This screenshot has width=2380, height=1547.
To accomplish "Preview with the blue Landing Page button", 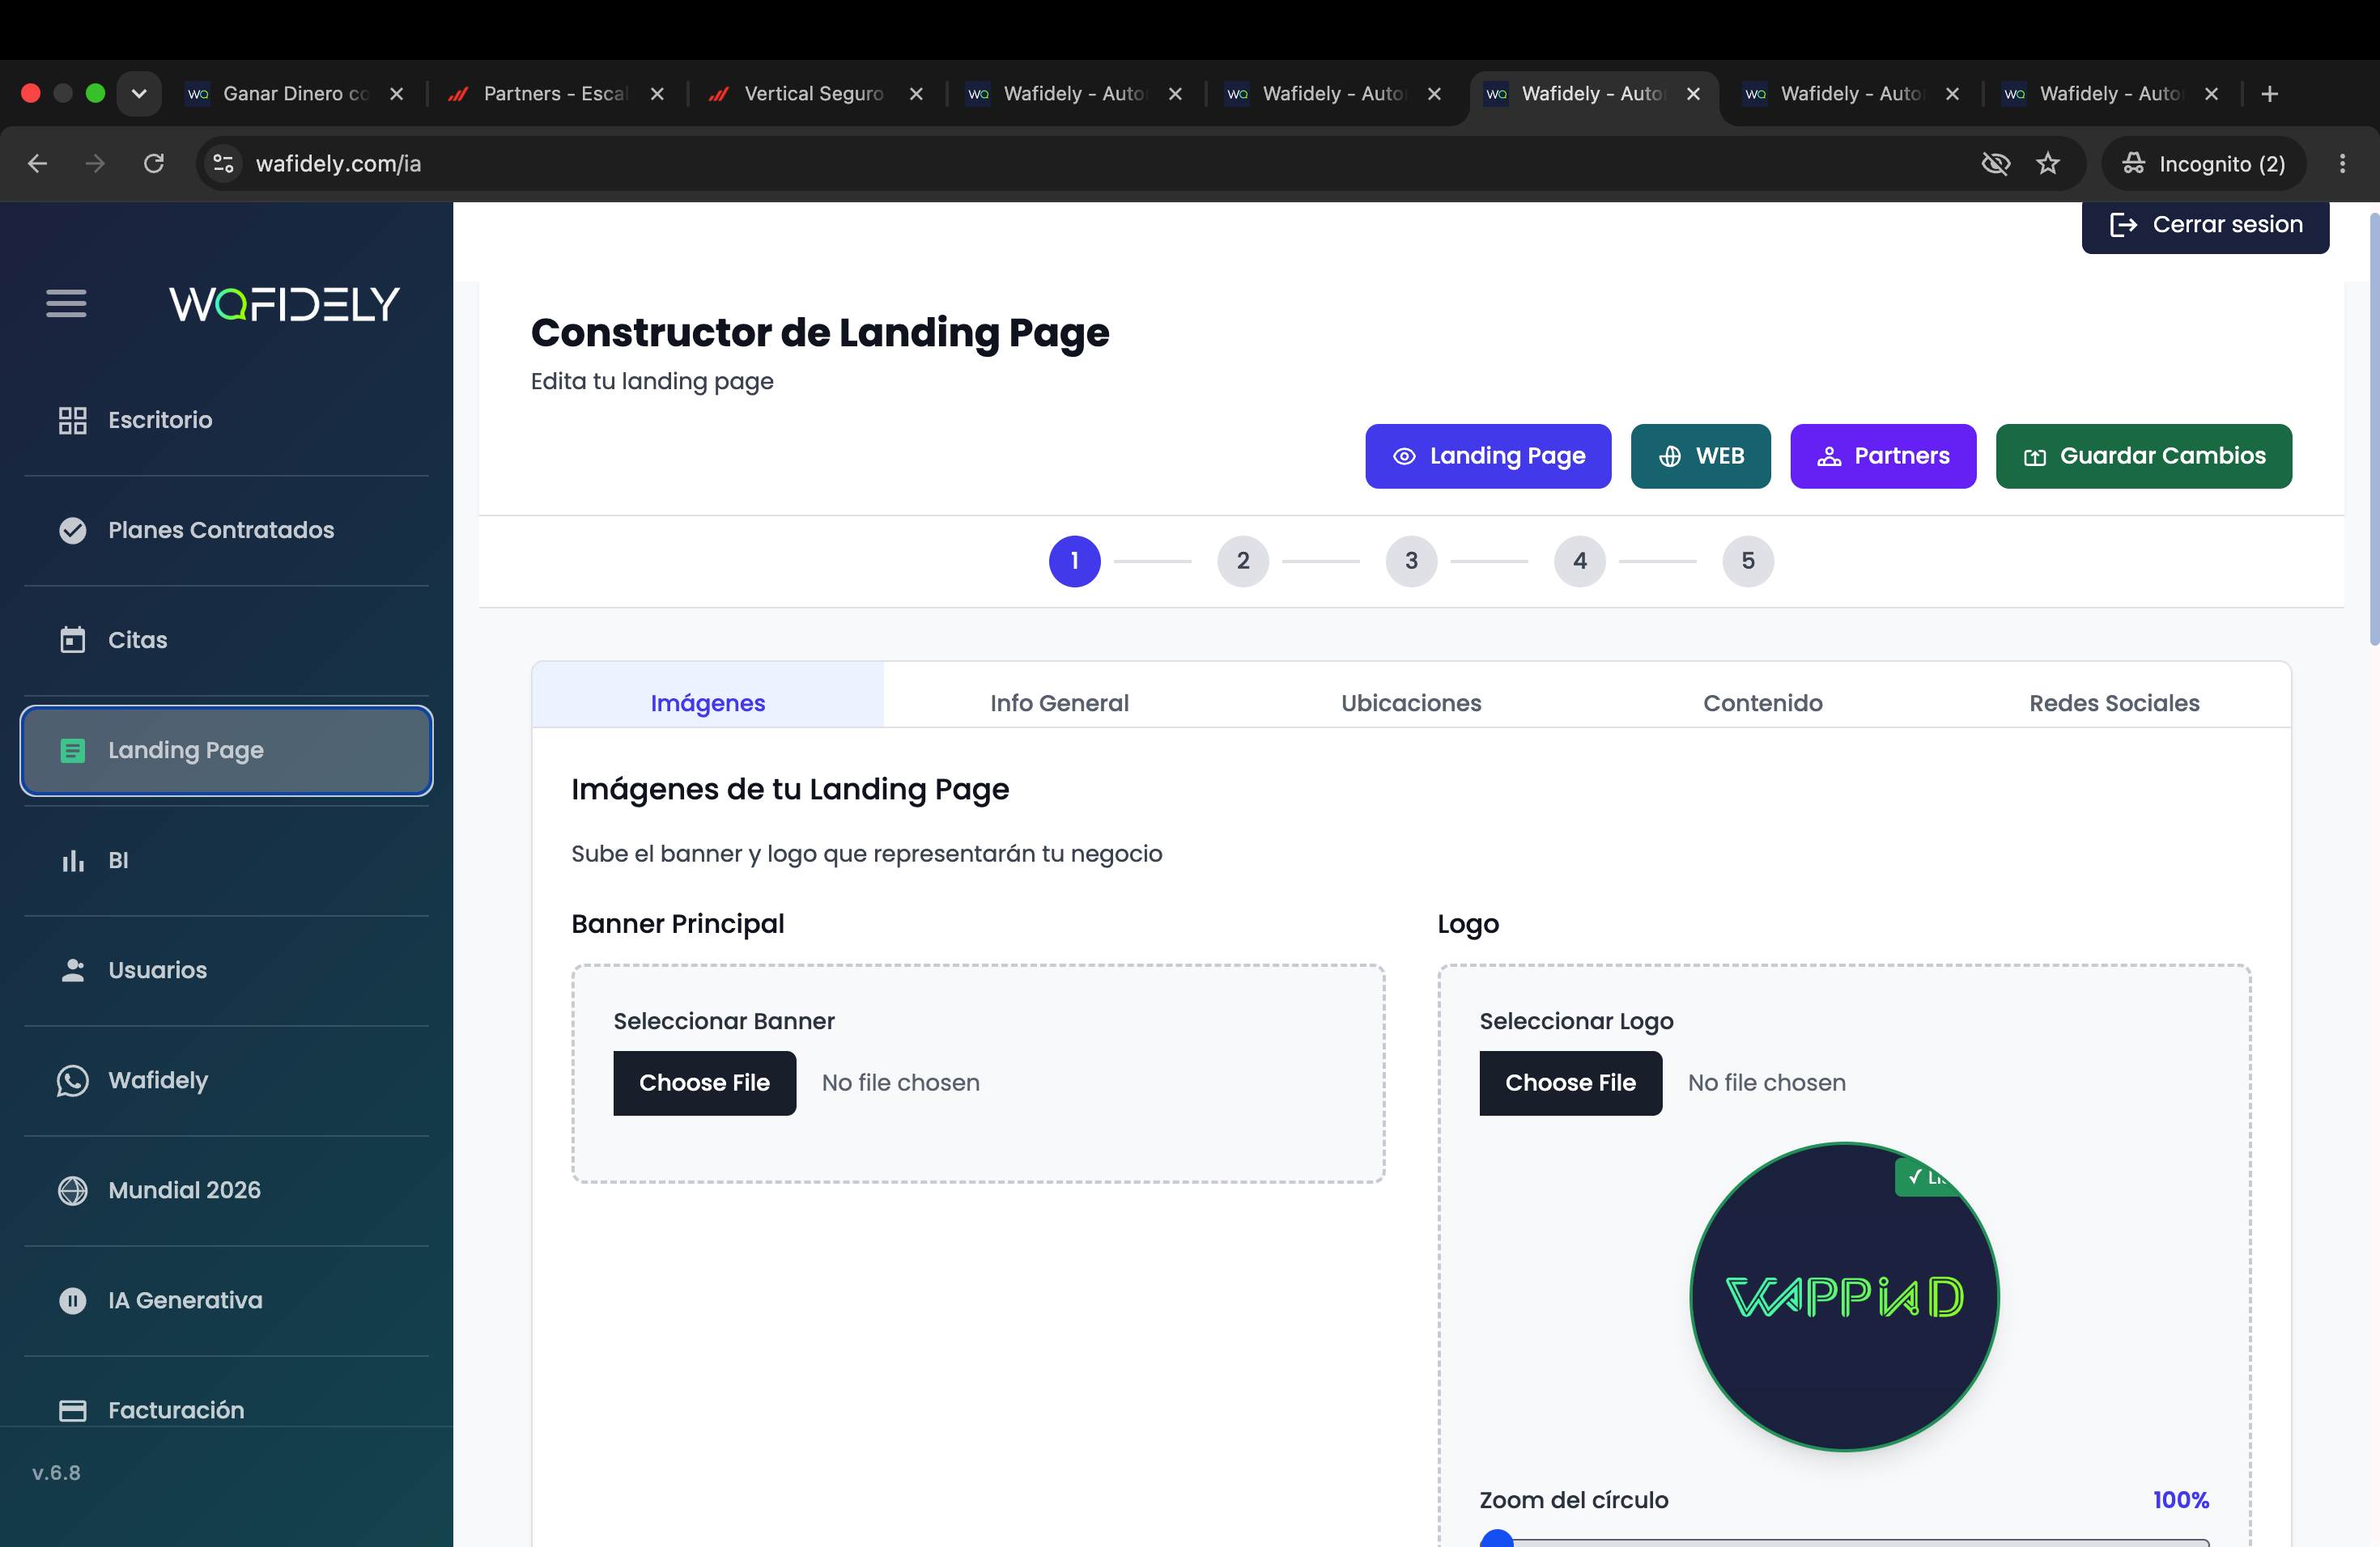I will pyautogui.click(x=1488, y=456).
